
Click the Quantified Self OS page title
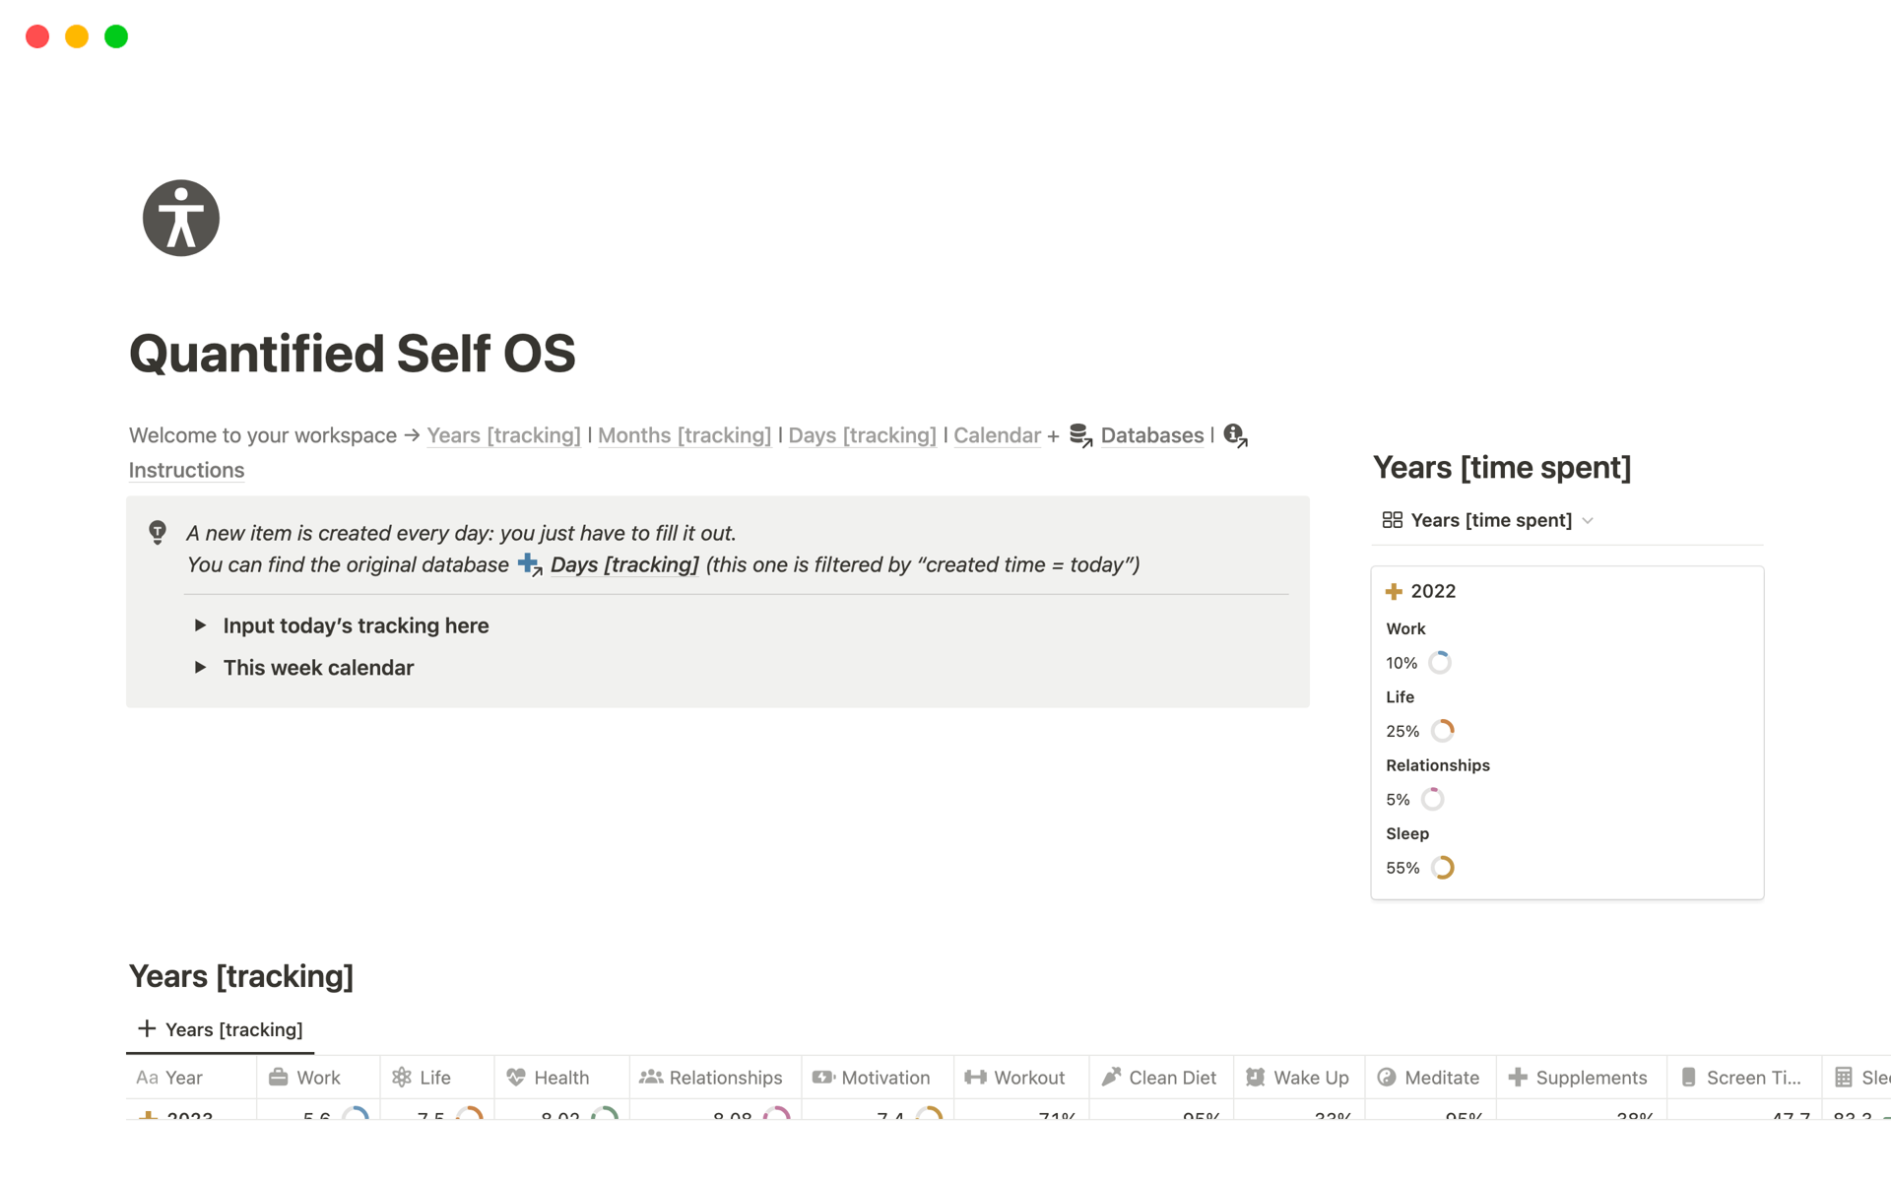pos(352,354)
